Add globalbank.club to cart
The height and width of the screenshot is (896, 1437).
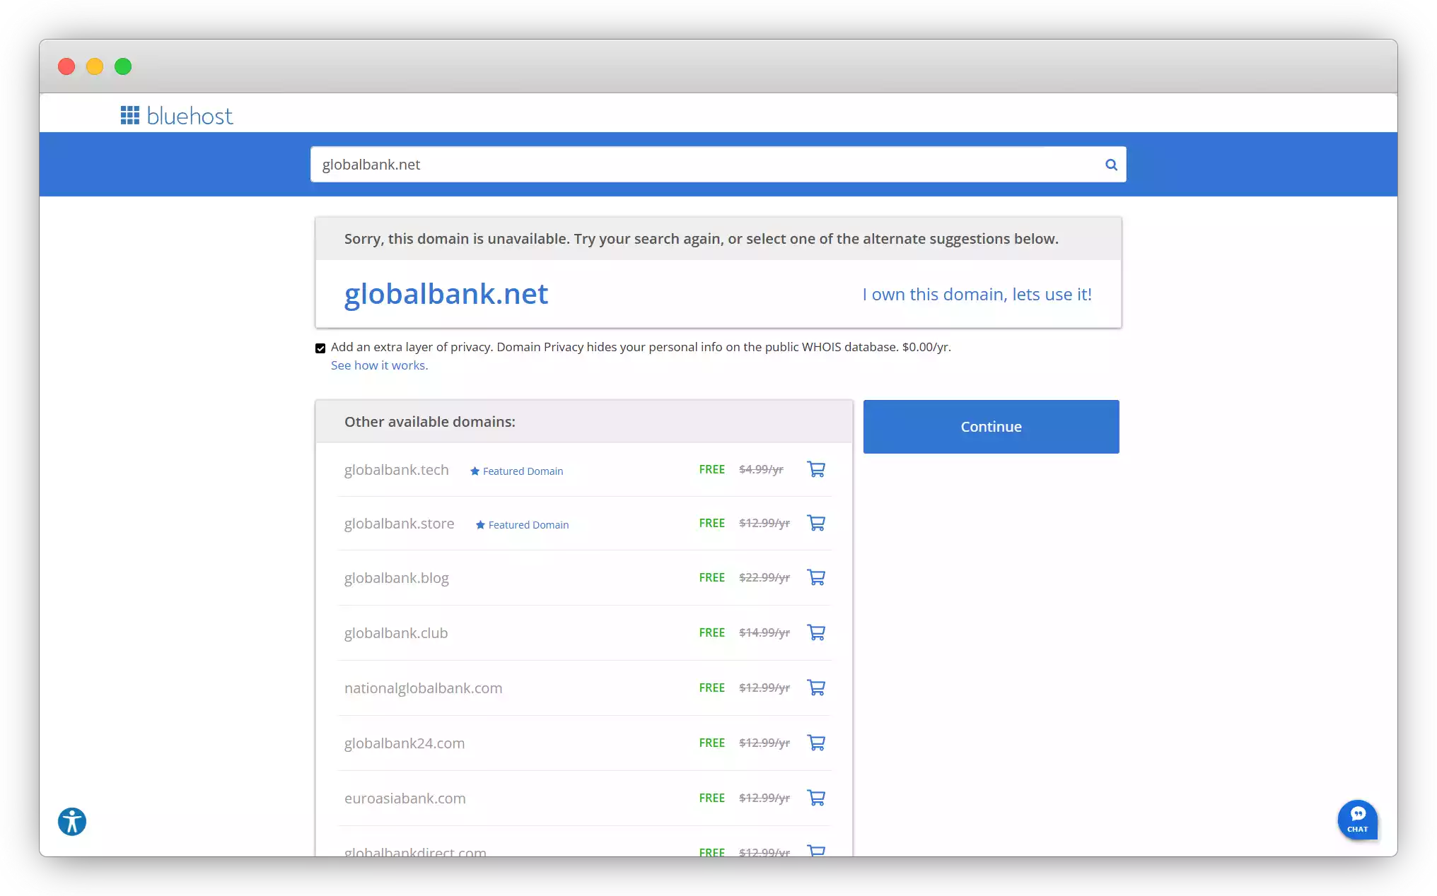pyautogui.click(x=816, y=632)
